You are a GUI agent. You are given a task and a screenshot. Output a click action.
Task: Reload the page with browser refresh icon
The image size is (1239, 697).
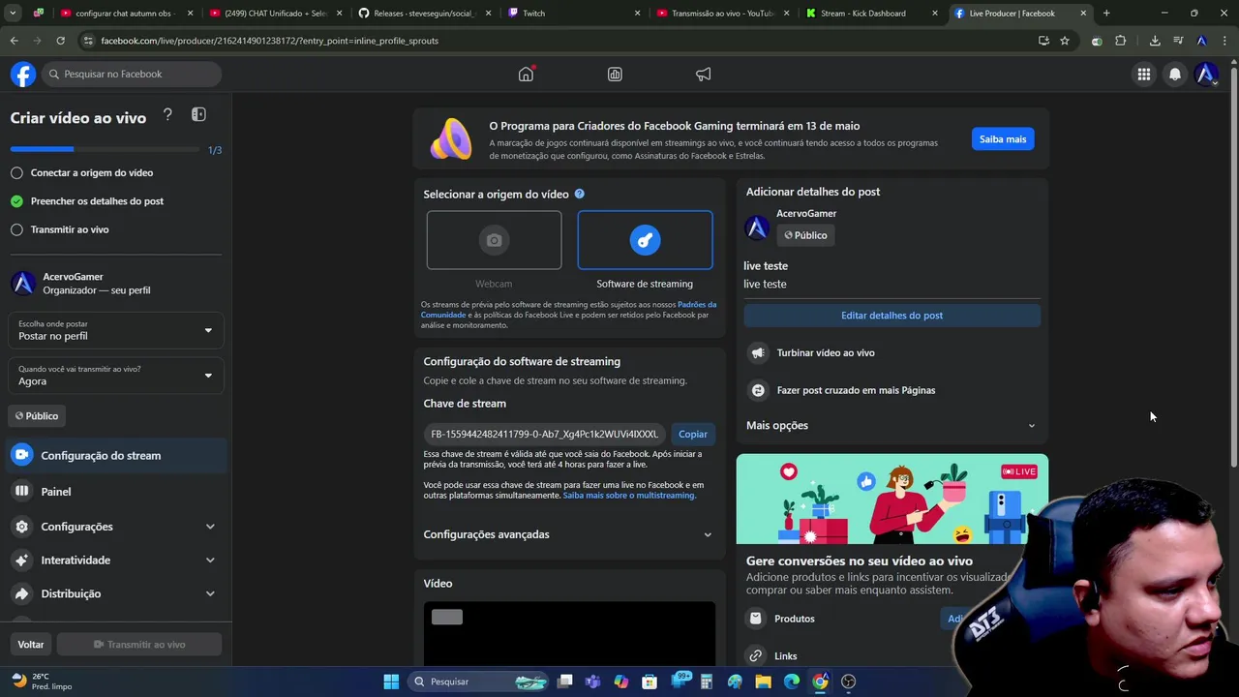60,41
